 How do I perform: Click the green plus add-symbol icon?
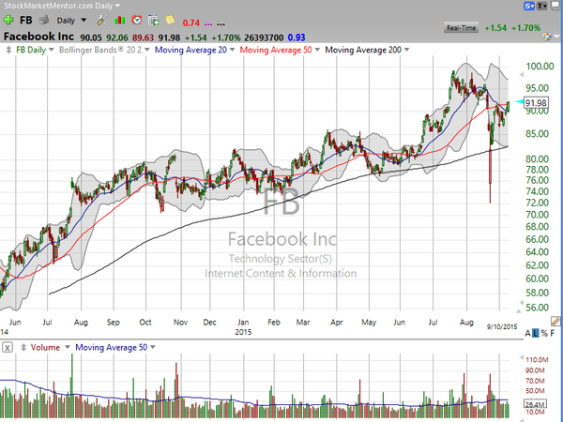8,20
